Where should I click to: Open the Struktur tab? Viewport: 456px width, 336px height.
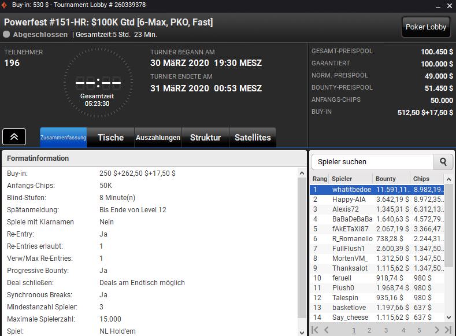[x=205, y=138]
